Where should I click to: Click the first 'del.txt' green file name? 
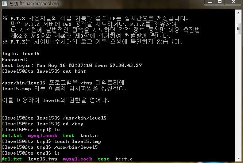pyautogui.click(x=12, y=136)
